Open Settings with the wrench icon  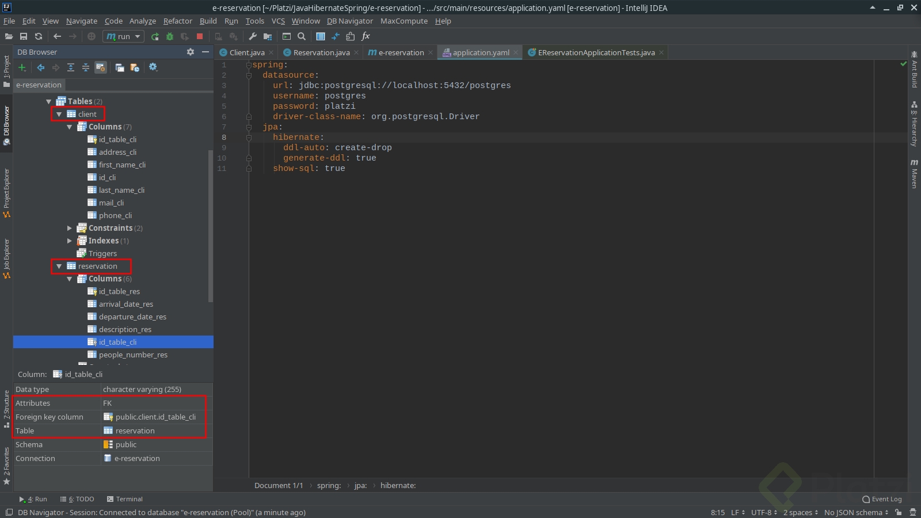(253, 36)
